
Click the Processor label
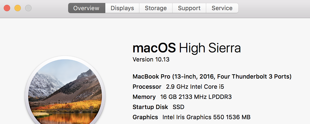pyautogui.click(x=147, y=87)
